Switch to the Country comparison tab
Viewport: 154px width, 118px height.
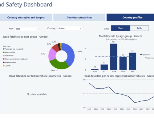(79, 17)
